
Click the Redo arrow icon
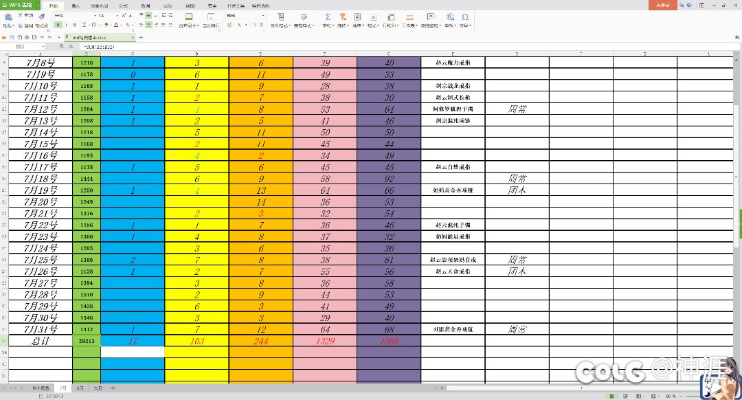[x=49, y=37]
